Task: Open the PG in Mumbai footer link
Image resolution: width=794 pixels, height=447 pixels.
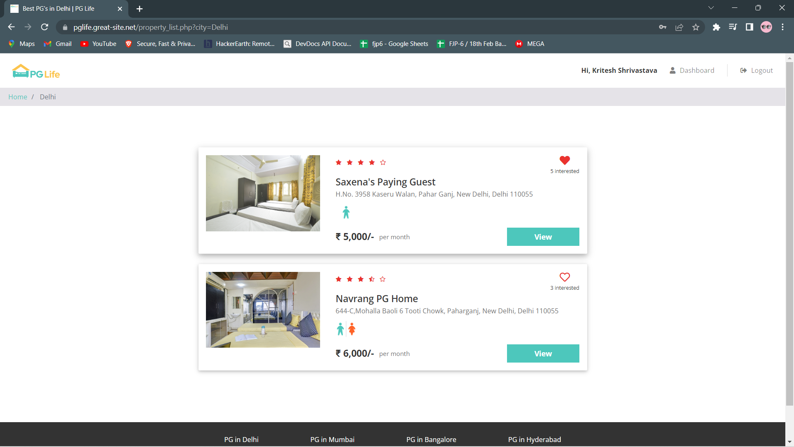Action: click(332, 440)
